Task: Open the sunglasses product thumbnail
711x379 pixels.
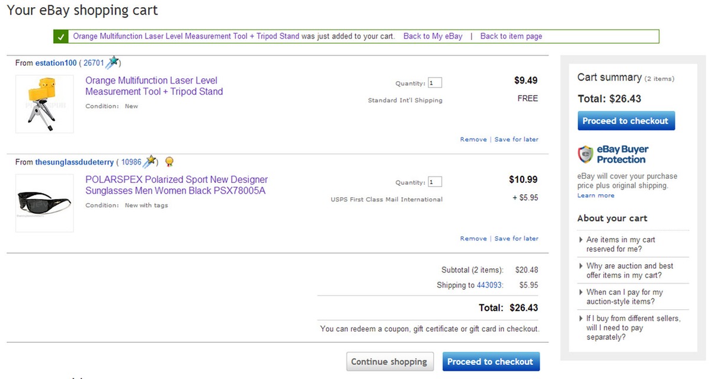Action: pos(44,203)
